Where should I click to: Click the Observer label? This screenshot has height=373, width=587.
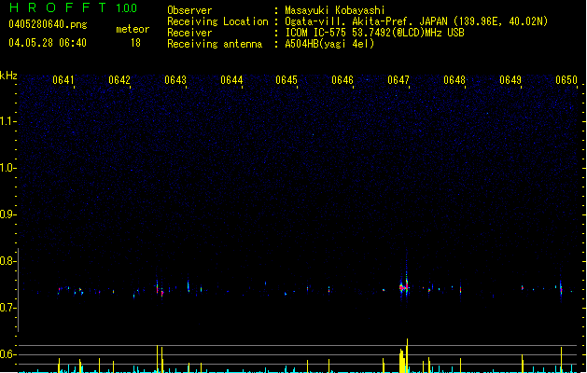point(189,10)
